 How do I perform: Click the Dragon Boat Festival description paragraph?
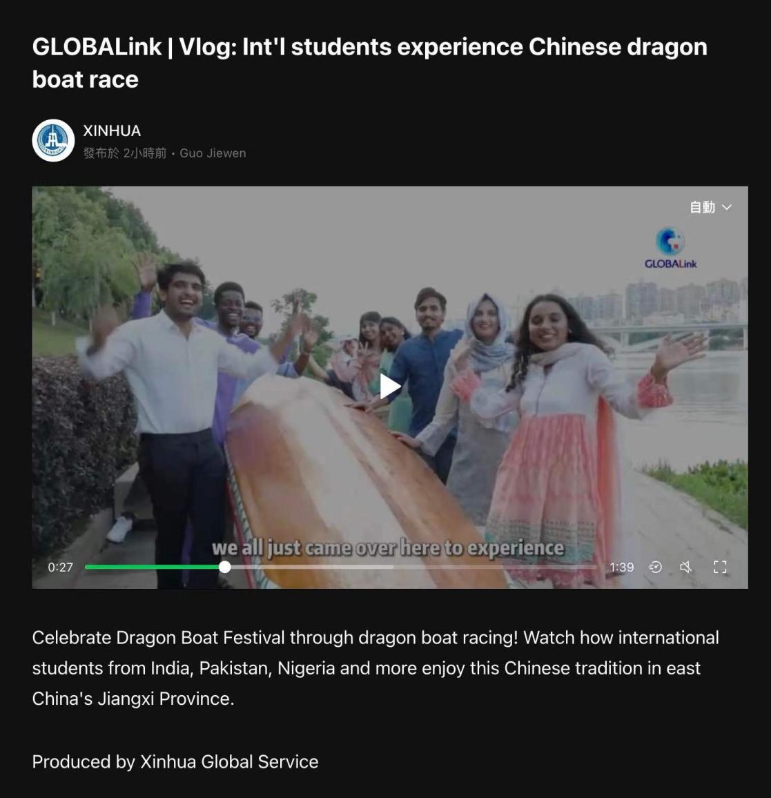coord(375,668)
